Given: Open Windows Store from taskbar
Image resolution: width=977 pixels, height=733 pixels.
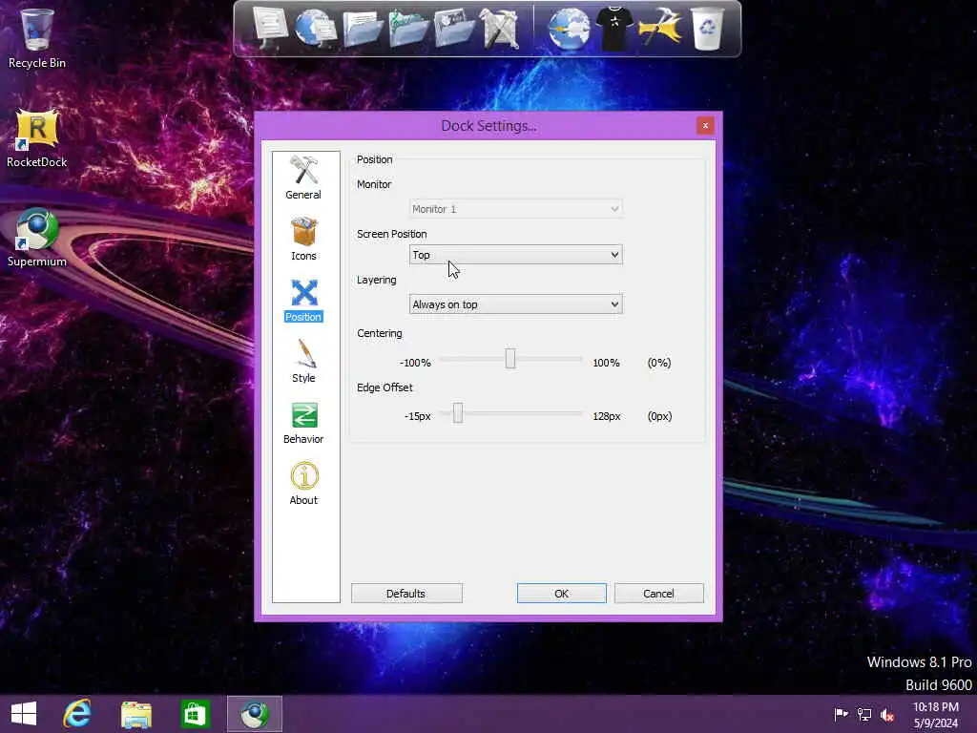Looking at the screenshot, I should (x=195, y=714).
